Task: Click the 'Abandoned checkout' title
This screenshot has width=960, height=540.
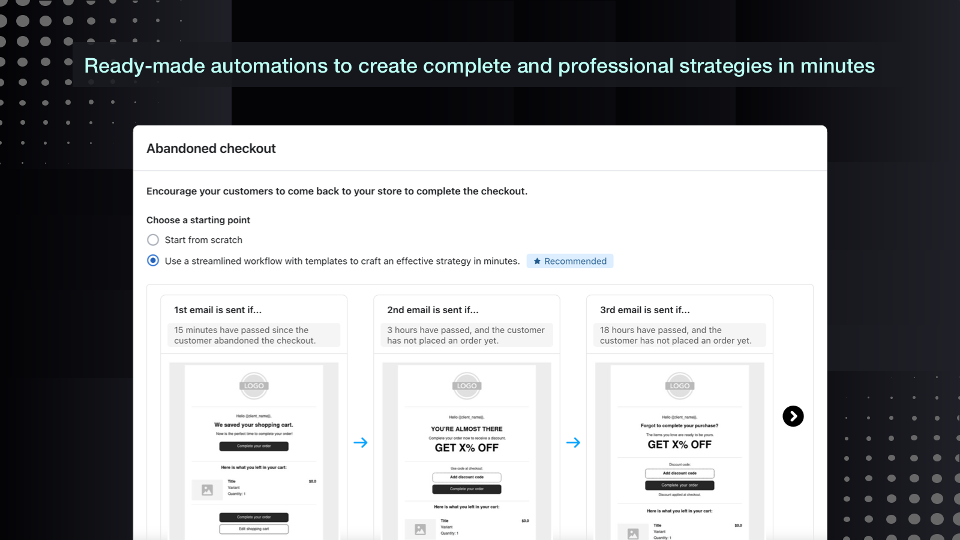Action: pyautogui.click(x=211, y=148)
